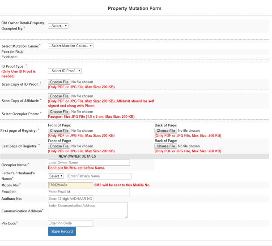272x246 pixels.
Task: Choose file for last registry page back
Action: (x=166, y=146)
